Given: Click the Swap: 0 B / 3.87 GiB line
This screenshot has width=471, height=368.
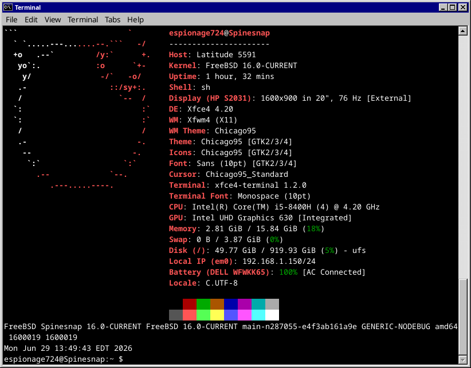Looking at the screenshot, I should click(226, 239).
